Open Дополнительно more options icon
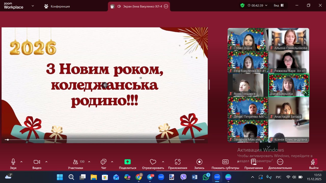 tap(280, 162)
